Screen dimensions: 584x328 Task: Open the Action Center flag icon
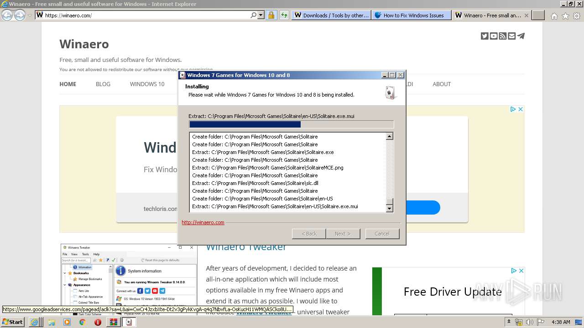tap(541, 322)
